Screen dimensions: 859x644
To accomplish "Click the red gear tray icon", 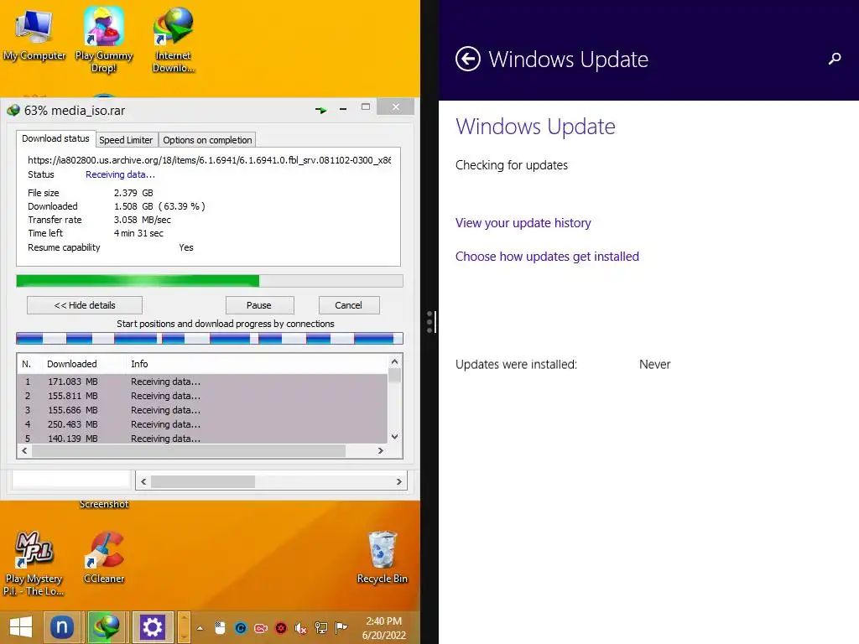I will (280, 628).
